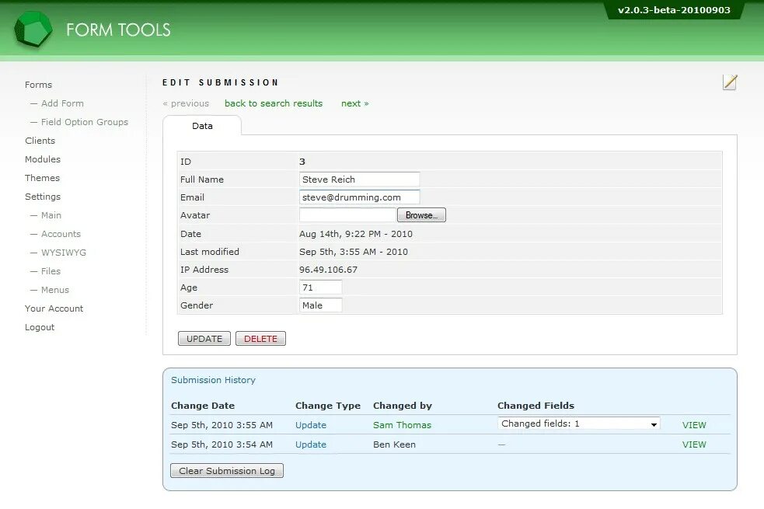764x509 pixels.
Task: Click the UPDATE button
Action: (204, 339)
